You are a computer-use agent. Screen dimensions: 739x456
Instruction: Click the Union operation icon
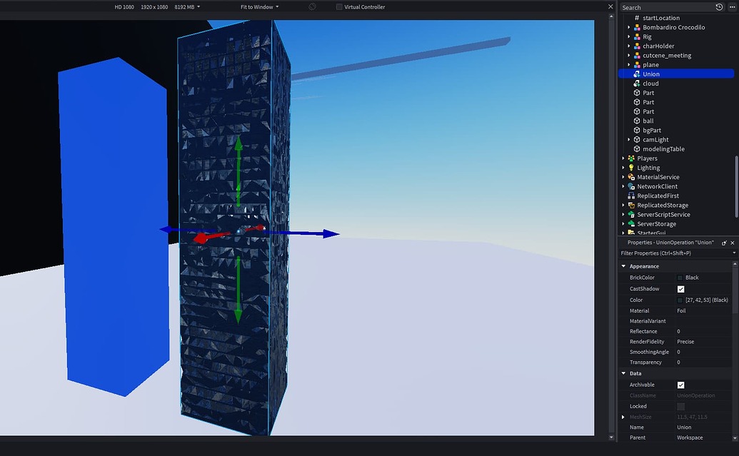(637, 74)
